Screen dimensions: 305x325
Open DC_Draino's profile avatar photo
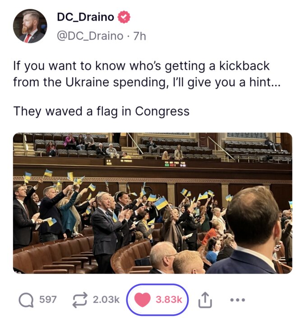(x=30, y=26)
